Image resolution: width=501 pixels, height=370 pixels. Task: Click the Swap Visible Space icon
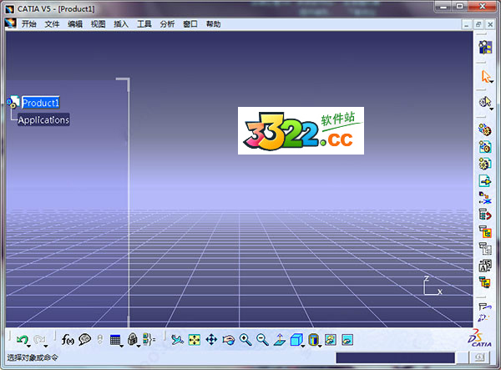pos(347,339)
